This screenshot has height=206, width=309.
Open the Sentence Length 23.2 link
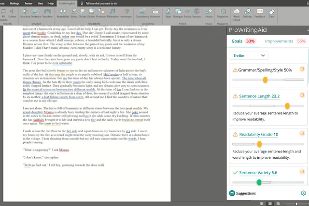(x=259, y=96)
